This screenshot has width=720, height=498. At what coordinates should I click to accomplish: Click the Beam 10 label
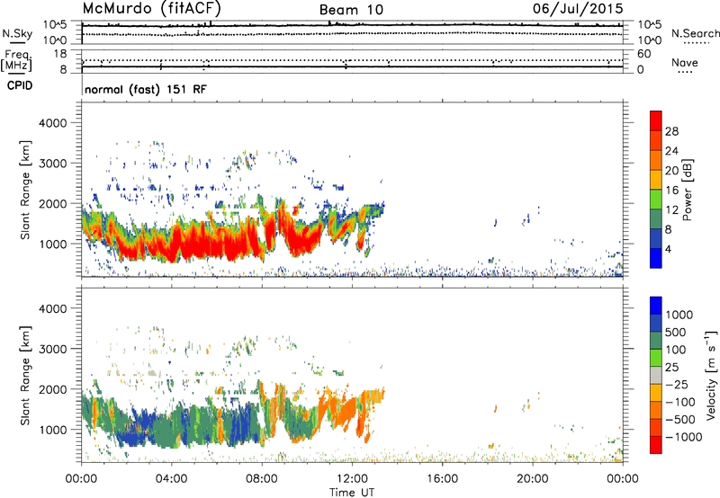click(351, 10)
